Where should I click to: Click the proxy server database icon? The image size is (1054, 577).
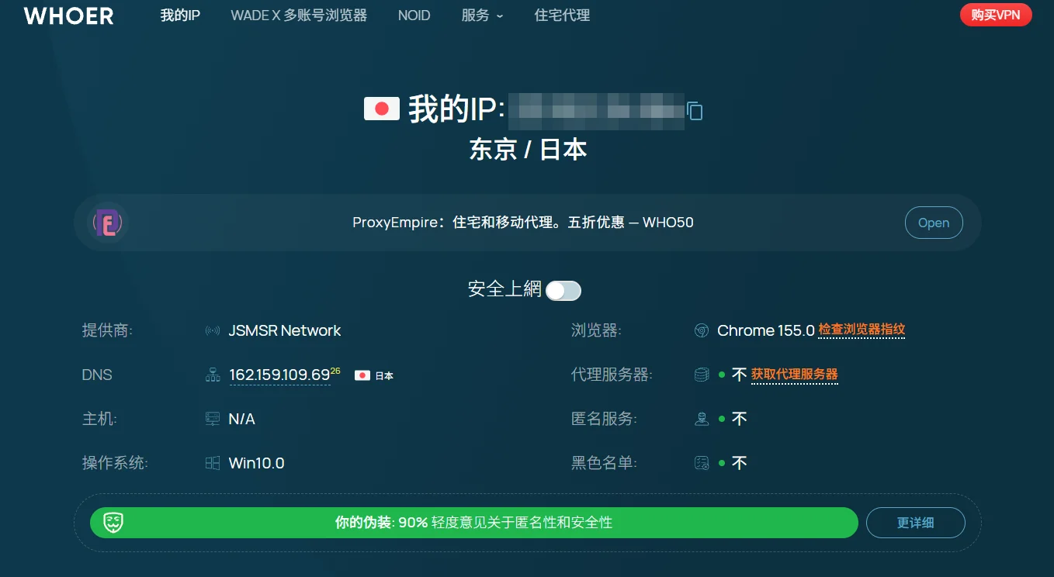click(702, 375)
